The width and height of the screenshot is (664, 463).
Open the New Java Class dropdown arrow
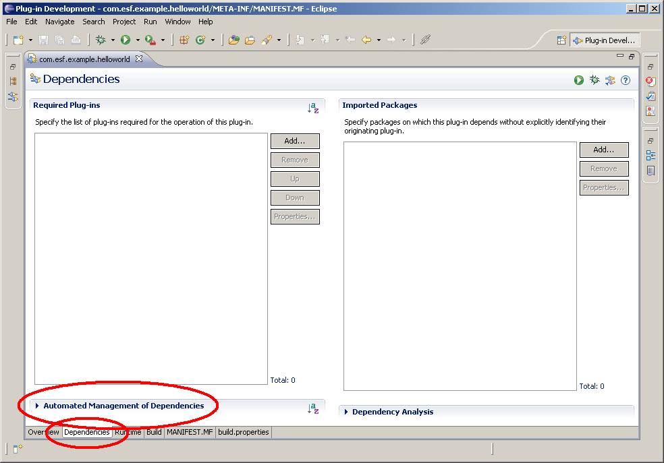point(213,40)
